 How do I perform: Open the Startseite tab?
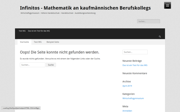point(24,42)
